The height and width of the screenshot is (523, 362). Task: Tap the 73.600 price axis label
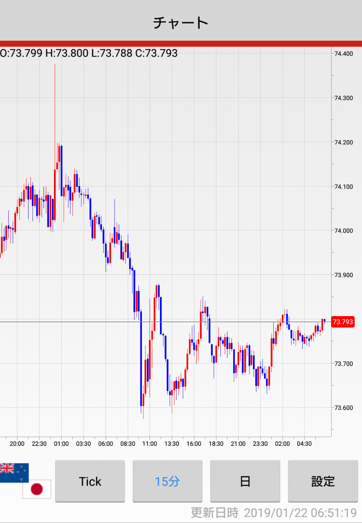click(343, 408)
